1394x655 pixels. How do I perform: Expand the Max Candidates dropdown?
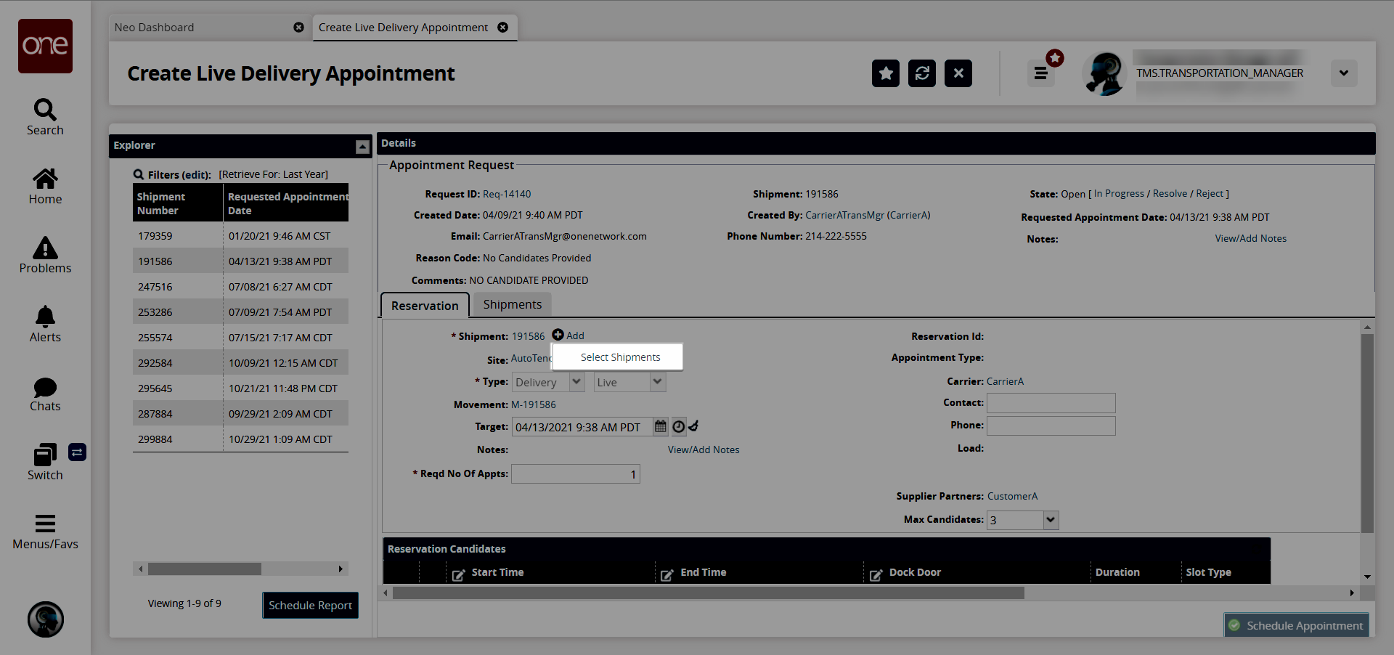tap(1050, 520)
